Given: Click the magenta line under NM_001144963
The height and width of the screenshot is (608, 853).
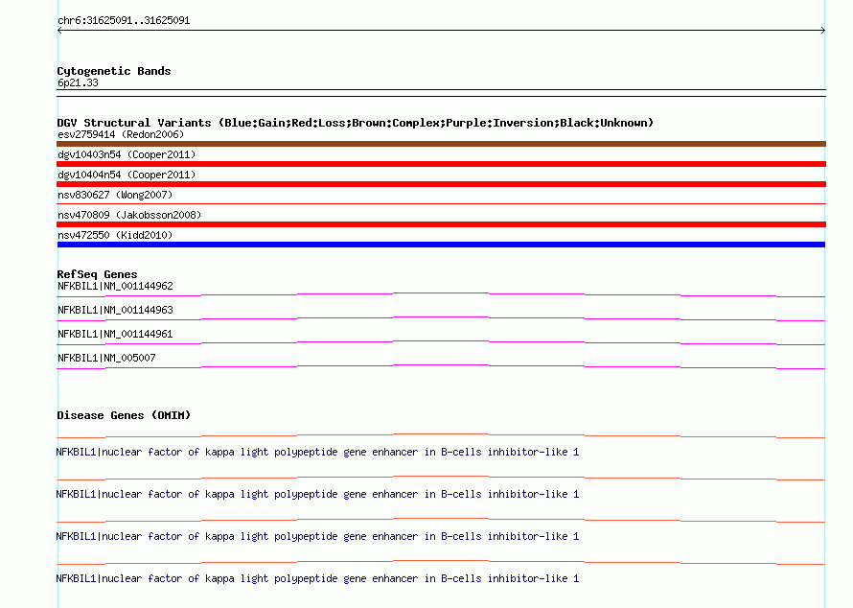Looking at the screenshot, I should click(441, 319).
